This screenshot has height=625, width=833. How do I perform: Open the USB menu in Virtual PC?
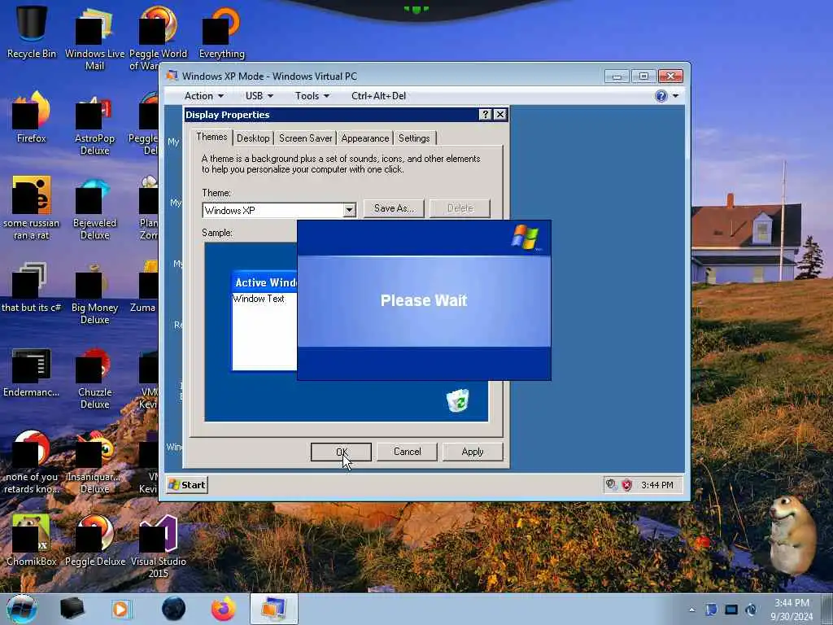click(x=259, y=96)
